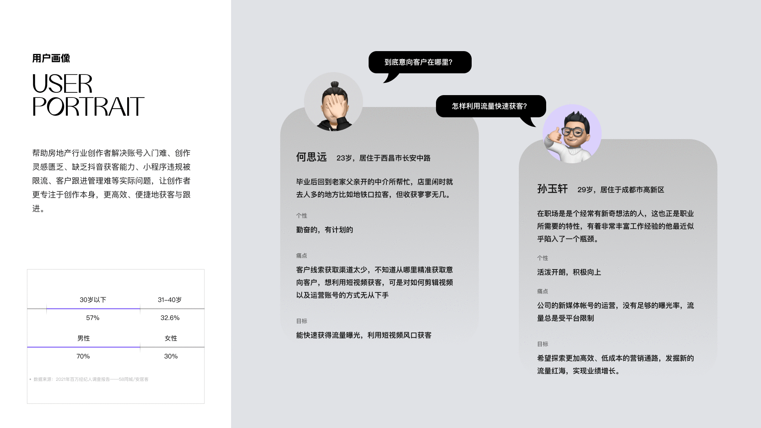The image size is (761, 428).
Task: Select the '70%' value
Action: tap(83, 356)
